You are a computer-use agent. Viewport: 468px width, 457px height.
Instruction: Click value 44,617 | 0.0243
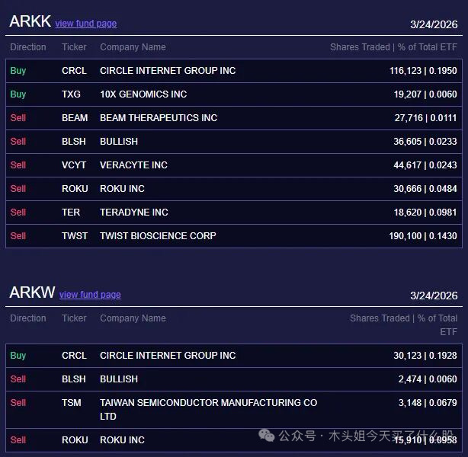point(425,165)
